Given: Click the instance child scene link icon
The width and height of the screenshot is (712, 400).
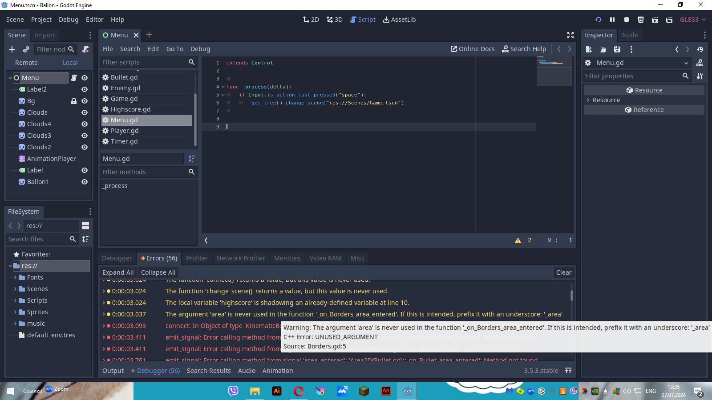Looking at the screenshot, I should tap(26, 49).
